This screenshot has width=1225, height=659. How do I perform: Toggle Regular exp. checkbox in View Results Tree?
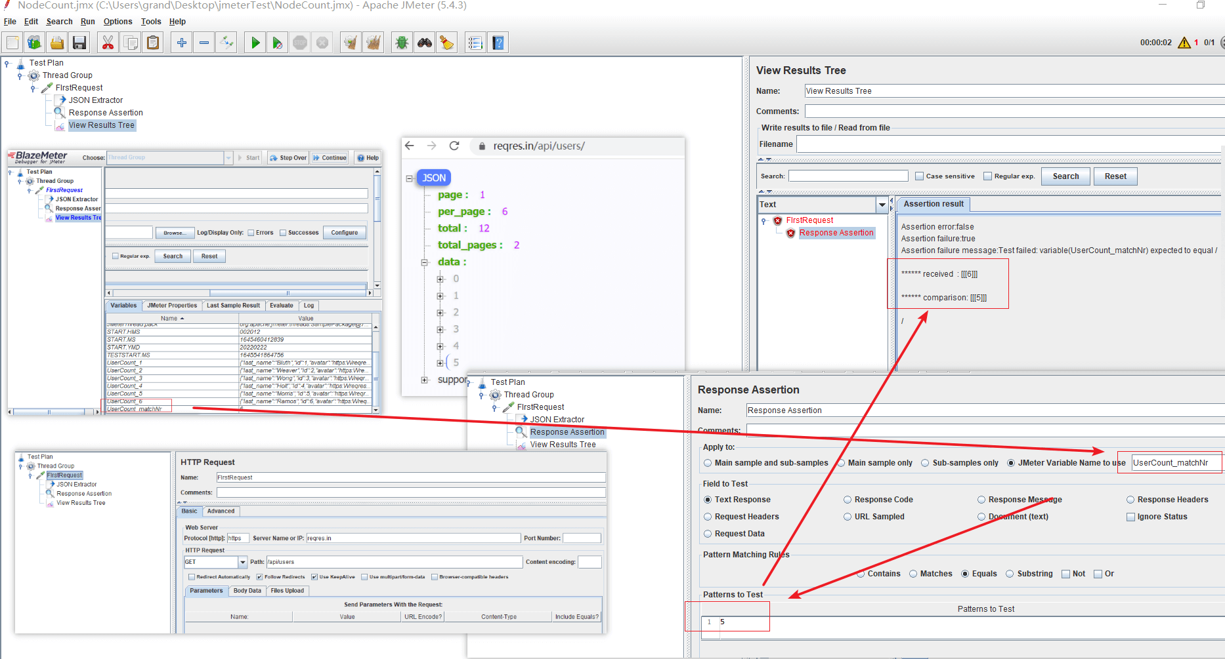(988, 176)
